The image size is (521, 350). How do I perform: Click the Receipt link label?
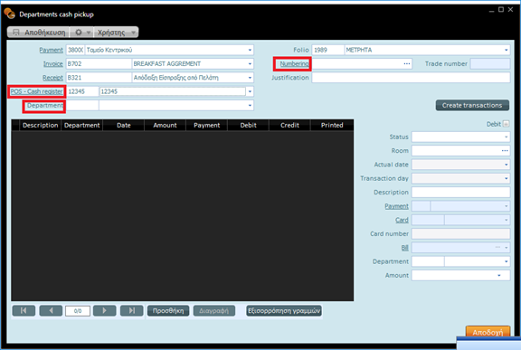[52, 78]
